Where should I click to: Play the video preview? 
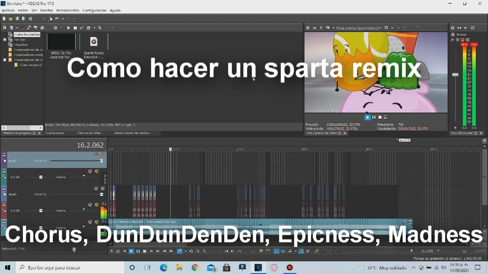coord(368,118)
